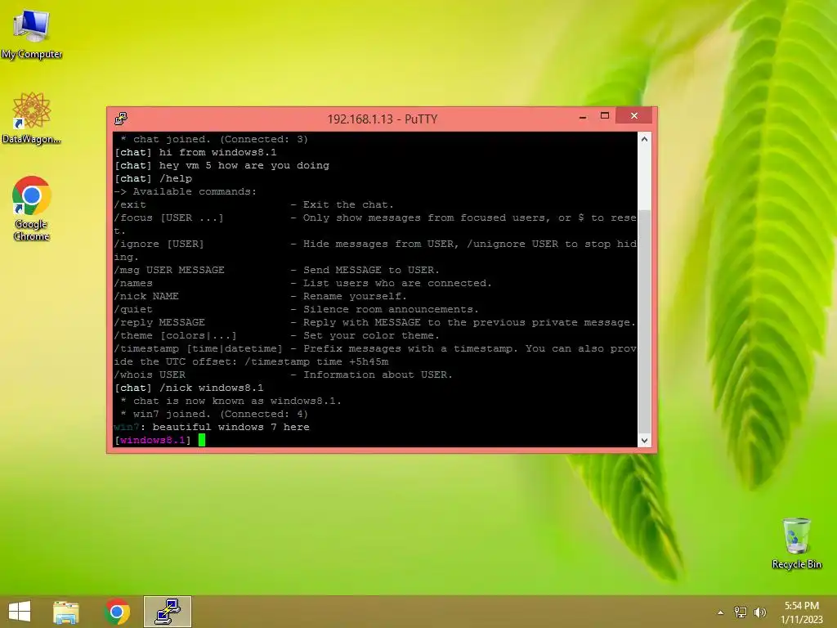Viewport: 837px width, 628px height.
Task: Open Chrome from the taskbar
Action: [x=117, y=612]
